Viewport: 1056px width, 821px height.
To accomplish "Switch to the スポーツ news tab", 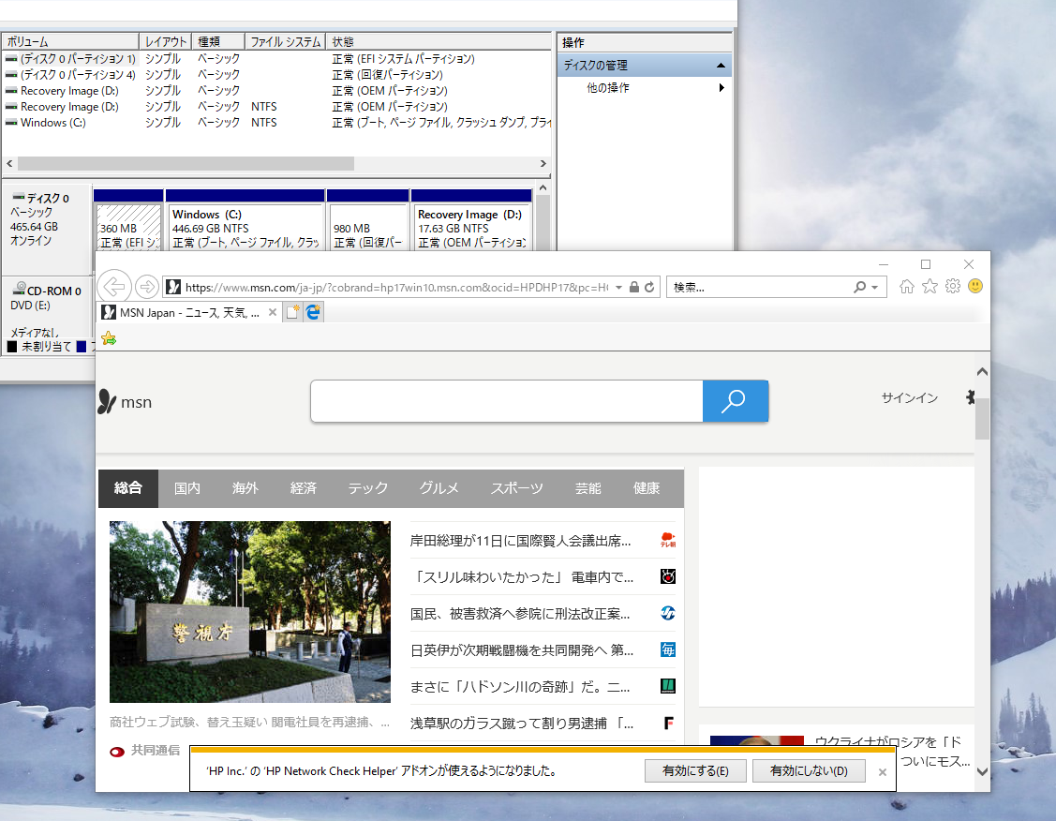I will 515,487.
